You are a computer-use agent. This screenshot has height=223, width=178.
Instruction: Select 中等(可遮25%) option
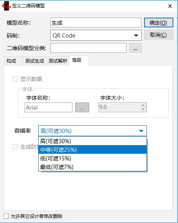click(x=92, y=149)
